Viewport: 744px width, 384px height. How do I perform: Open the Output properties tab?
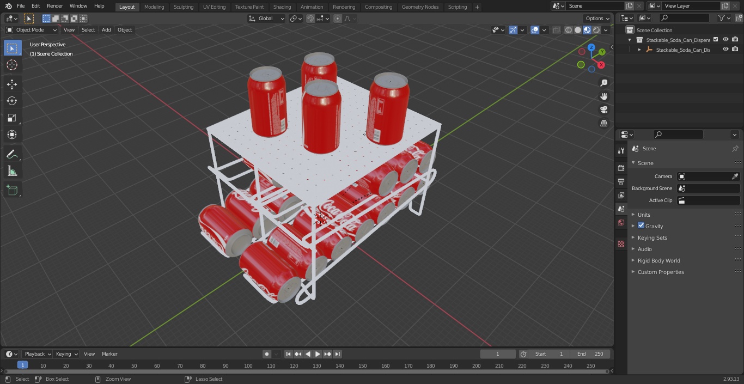(621, 181)
